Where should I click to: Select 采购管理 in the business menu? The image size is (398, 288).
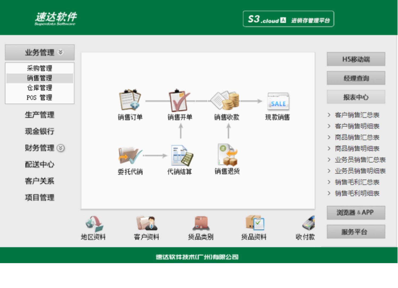point(40,68)
